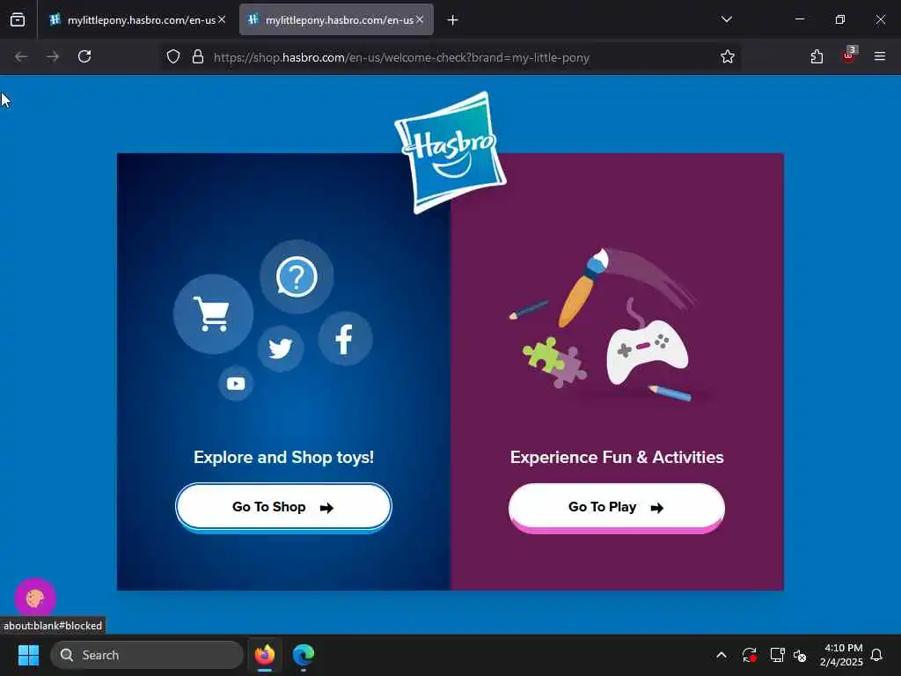Open the cookie preferences icon
Screen dimensions: 901x676
tap(35, 598)
